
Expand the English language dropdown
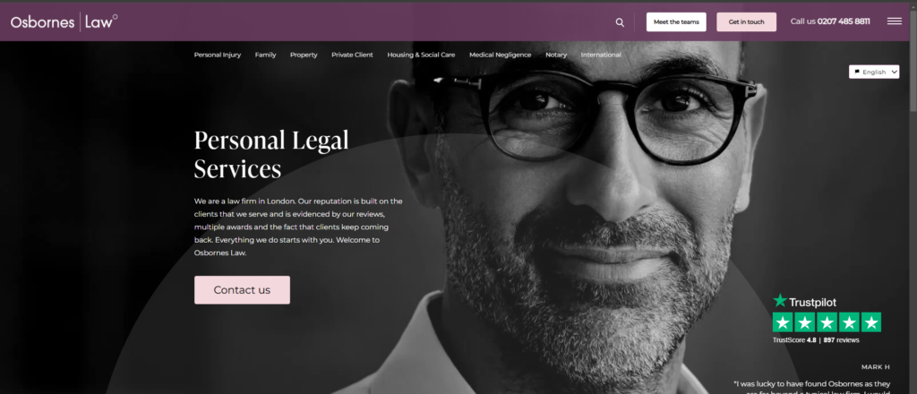(874, 72)
